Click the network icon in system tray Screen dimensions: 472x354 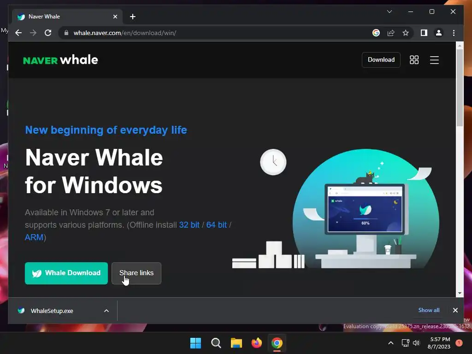406,343
